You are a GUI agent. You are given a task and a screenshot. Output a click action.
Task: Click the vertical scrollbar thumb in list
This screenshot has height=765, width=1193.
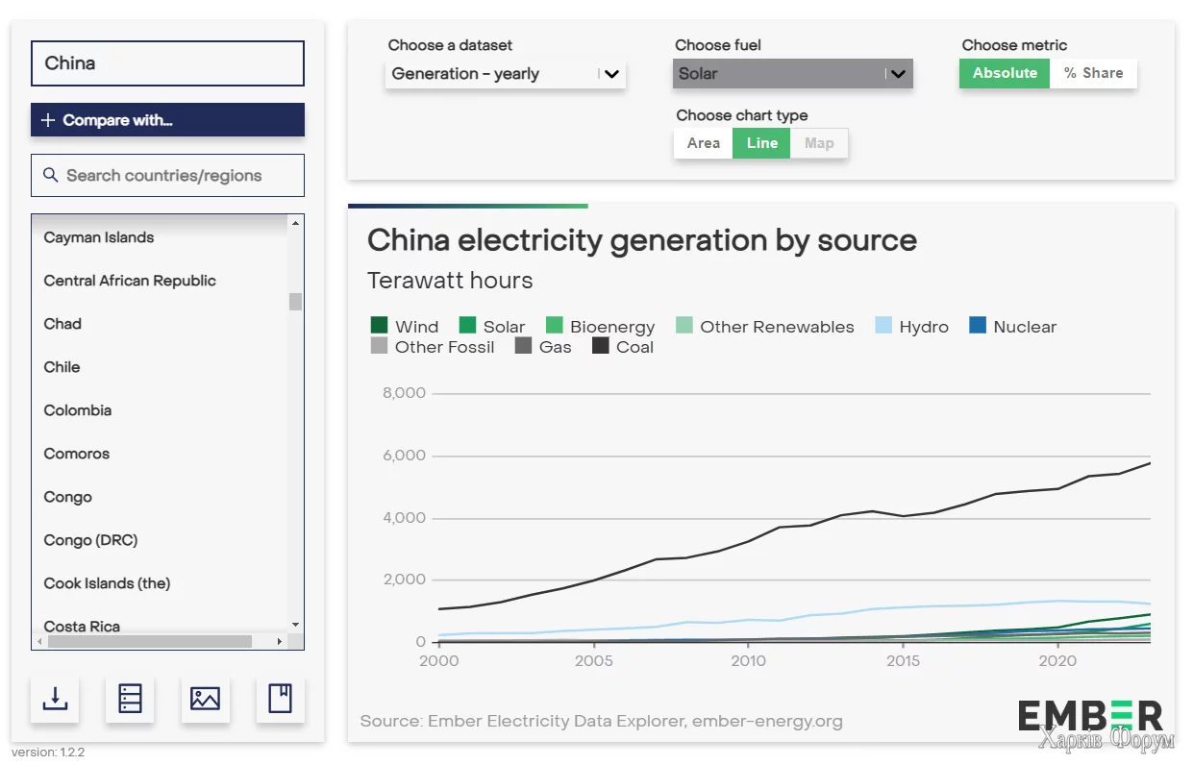click(295, 302)
